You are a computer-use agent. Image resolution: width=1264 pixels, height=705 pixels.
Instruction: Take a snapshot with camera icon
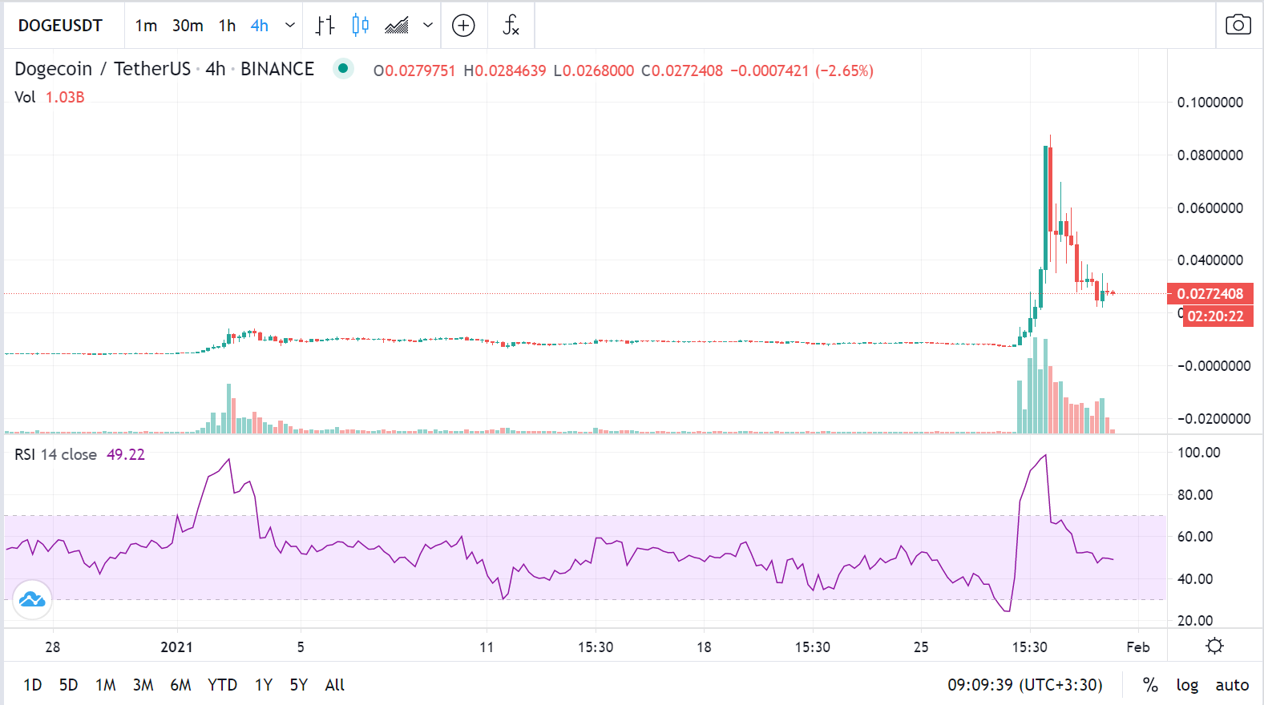coord(1238,25)
